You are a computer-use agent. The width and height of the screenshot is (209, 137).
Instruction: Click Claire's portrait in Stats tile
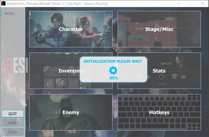(x=180, y=61)
